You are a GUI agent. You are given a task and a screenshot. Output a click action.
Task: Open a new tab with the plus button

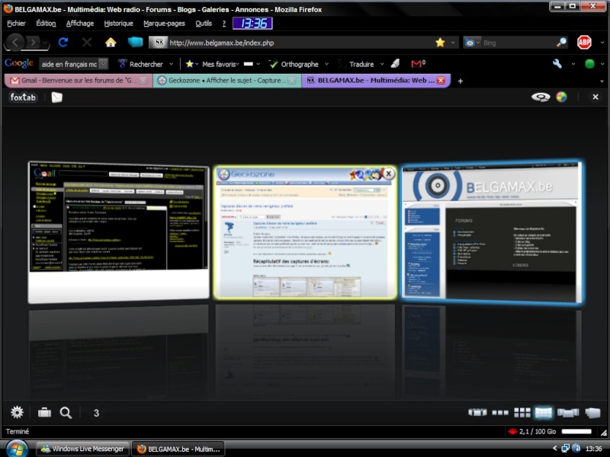click(x=461, y=81)
